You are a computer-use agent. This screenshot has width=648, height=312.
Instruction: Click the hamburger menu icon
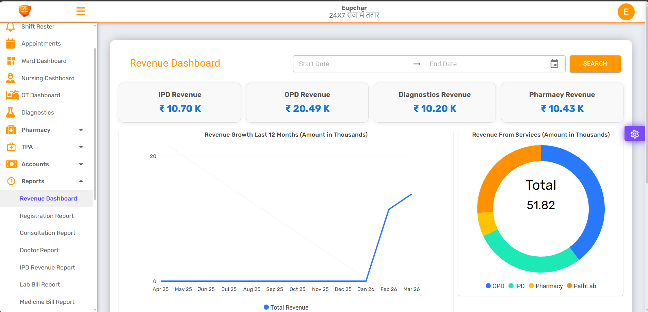coord(81,11)
